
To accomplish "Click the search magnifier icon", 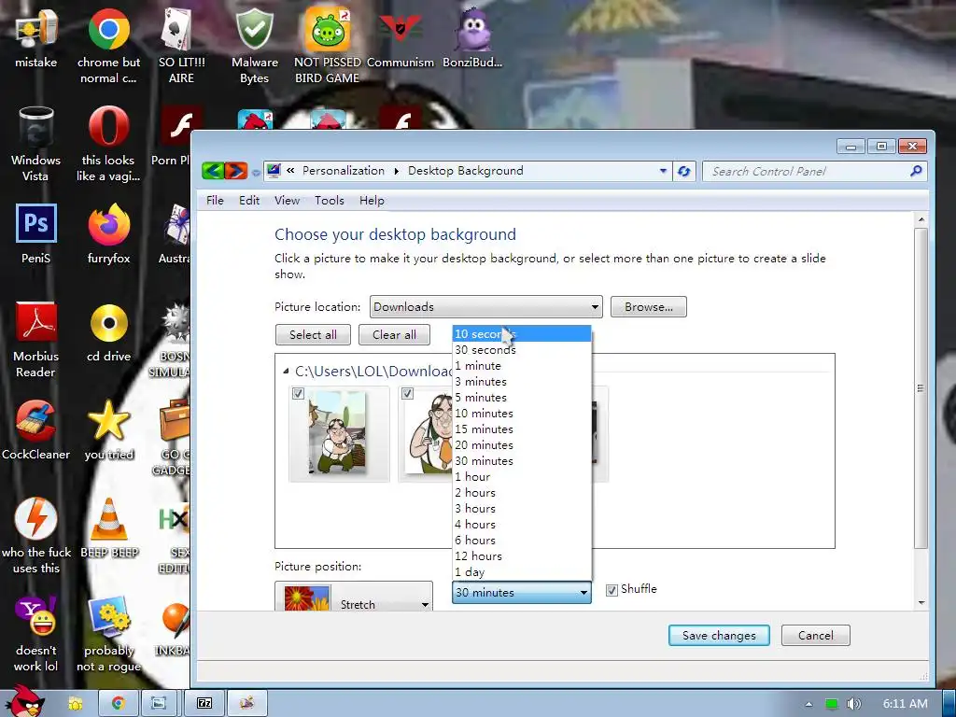I will 915,172.
